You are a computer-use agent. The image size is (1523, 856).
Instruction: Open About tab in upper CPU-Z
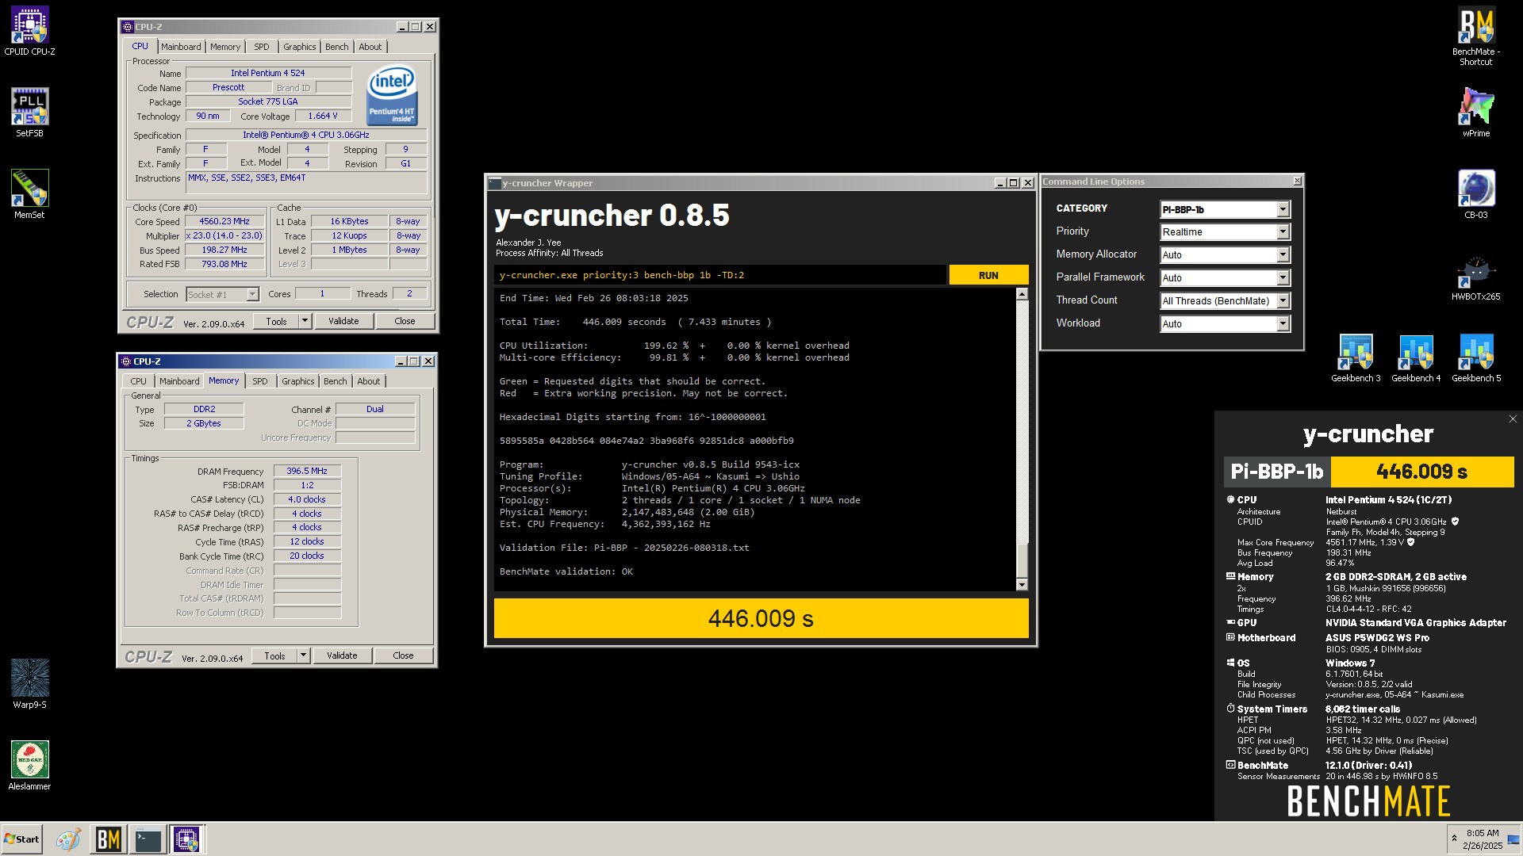coord(370,47)
